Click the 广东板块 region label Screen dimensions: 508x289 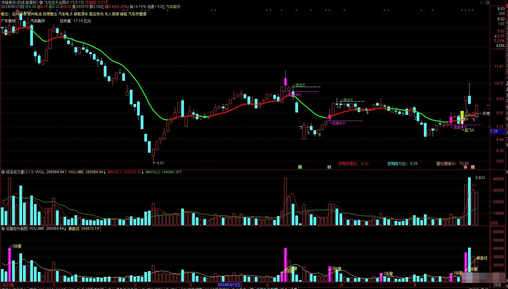[8, 21]
